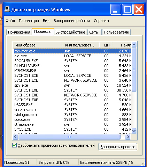Click the vertical scrollbar thumb

(x=134, y=70)
